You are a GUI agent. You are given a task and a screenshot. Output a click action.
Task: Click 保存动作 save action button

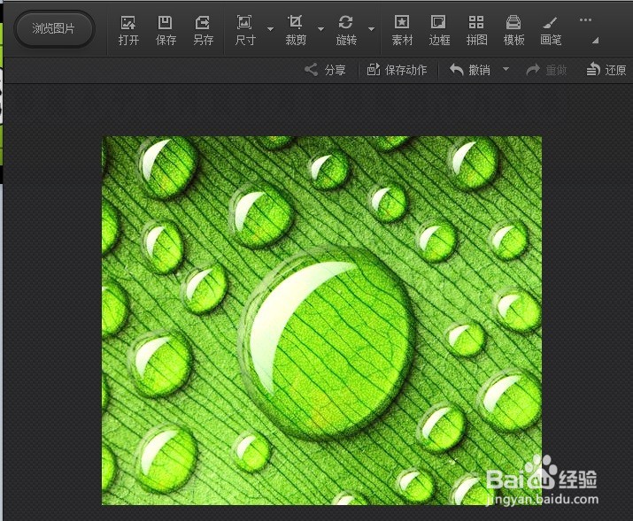point(397,70)
